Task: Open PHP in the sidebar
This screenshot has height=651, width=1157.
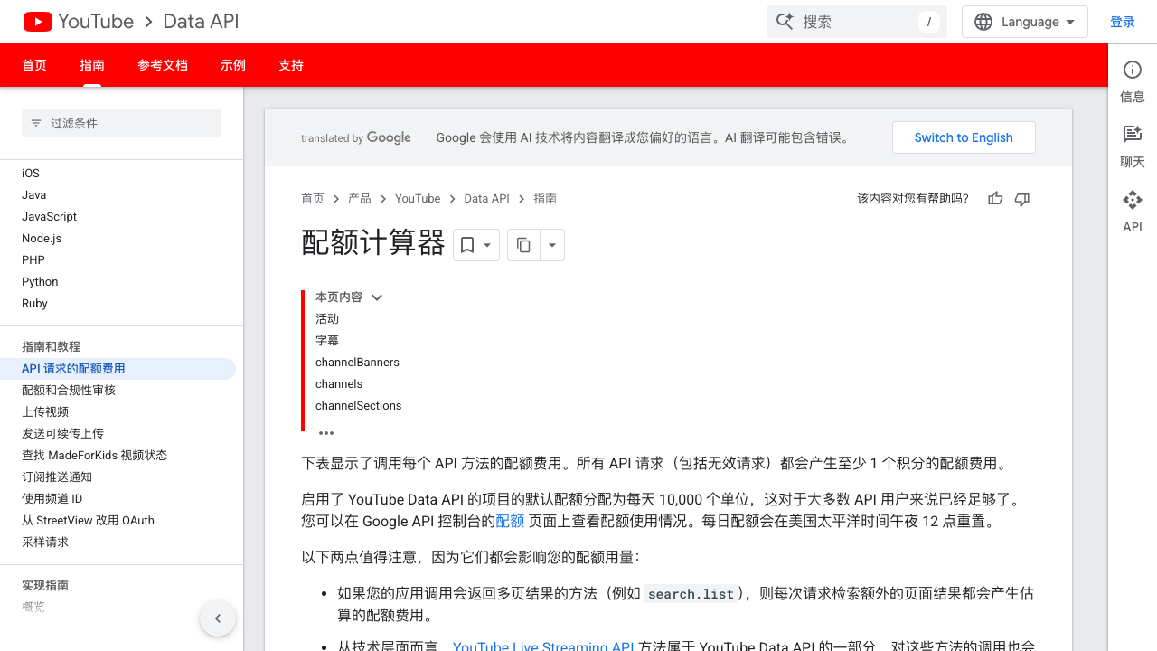Action: [33, 260]
